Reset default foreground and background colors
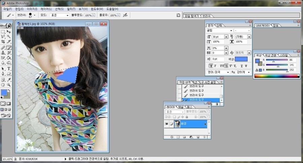303x163 pixels. coord(2,98)
